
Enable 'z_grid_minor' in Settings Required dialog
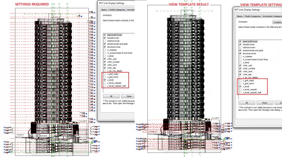(x=105, y=77)
